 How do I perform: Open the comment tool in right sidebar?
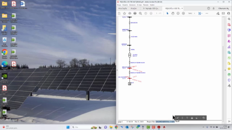229,69
